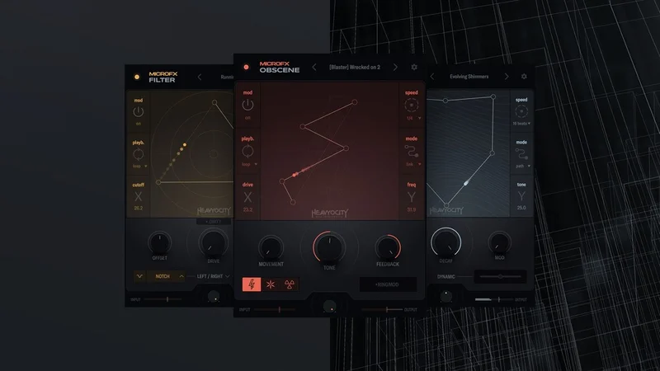The image size is (660, 371).
Task: Select the lightning bolt distortion type
Action: (252, 284)
